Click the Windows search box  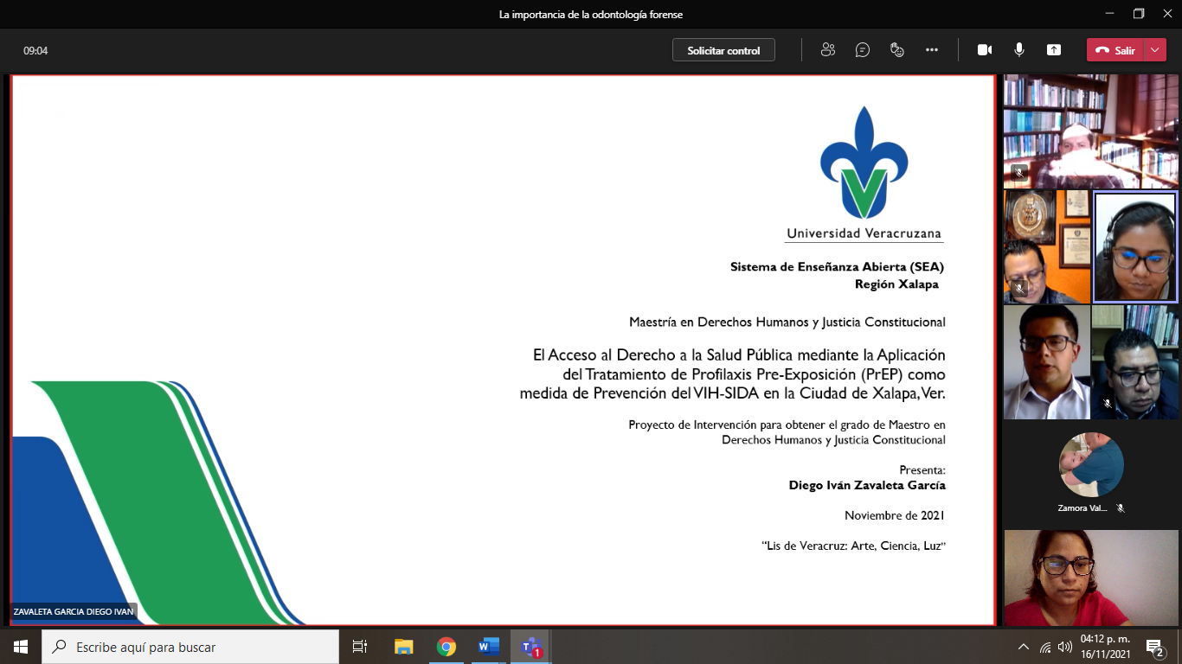190,647
